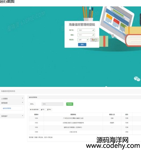Click the WeChat icon on teal background

click(137, 79)
